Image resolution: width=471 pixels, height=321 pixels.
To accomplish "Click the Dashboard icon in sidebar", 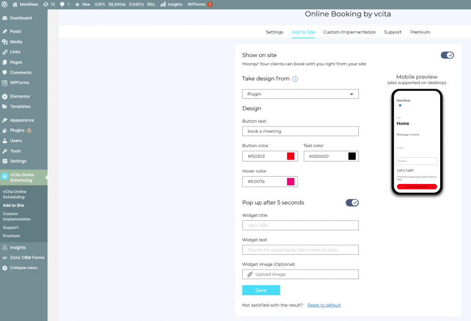I will click(x=5, y=18).
